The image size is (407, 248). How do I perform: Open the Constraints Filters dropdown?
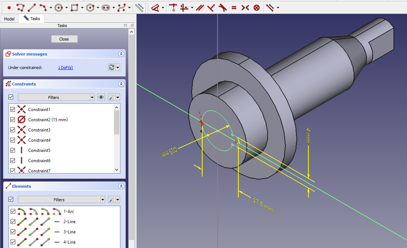pyautogui.click(x=92, y=98)
